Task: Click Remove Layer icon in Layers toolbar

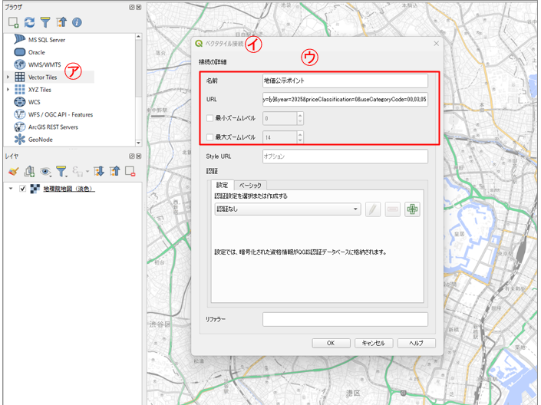Action: click(x=130, y=172)
